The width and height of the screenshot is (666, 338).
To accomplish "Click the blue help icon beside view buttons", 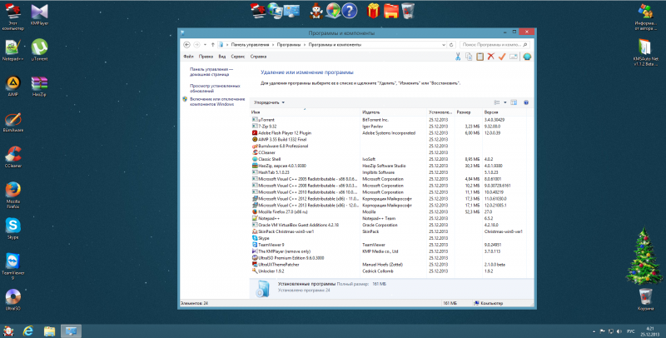I will coord(526,102).
